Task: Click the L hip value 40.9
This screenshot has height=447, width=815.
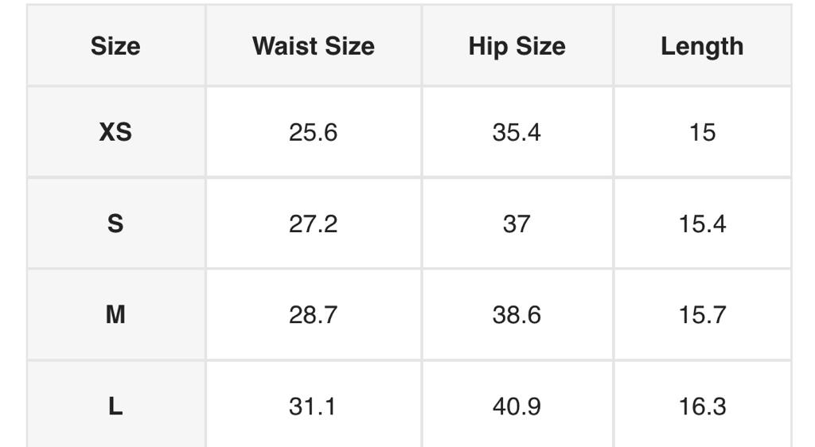Action: 517,406
